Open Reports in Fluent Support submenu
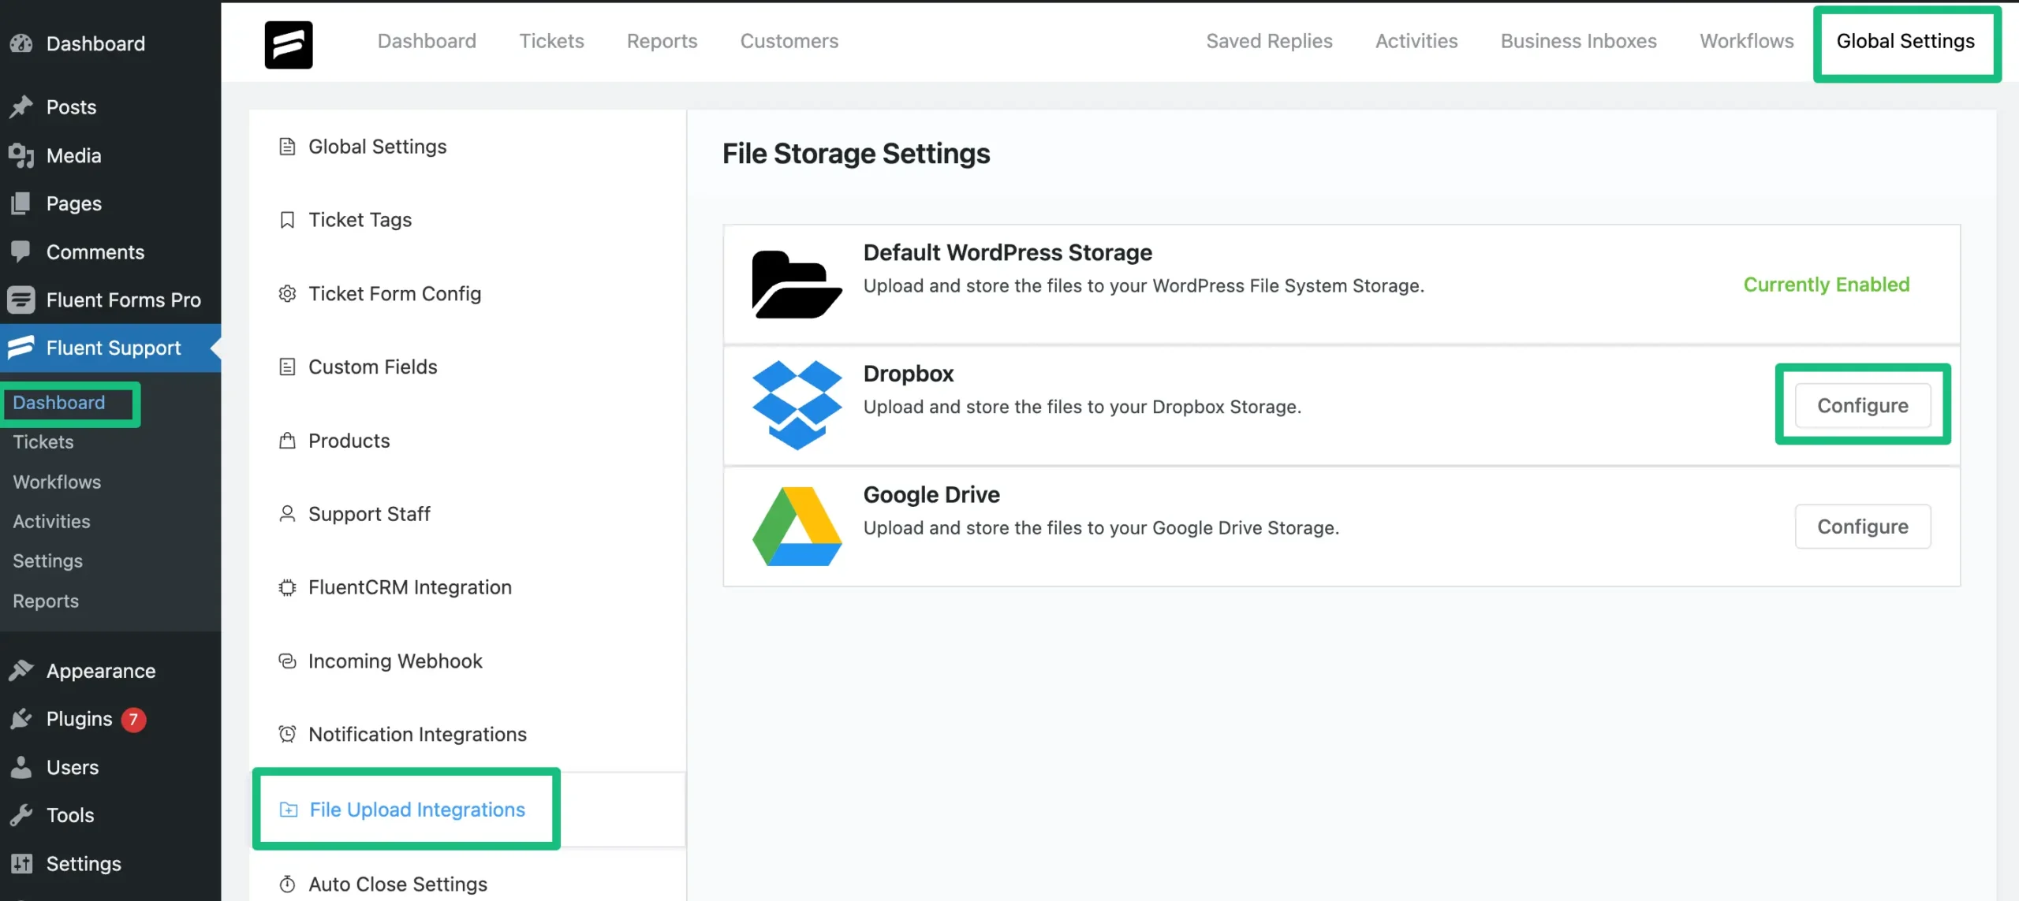The width and height of the screenshot is (2019, 901). 46,601
